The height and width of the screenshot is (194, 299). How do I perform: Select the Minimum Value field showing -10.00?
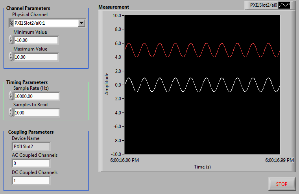36,40
